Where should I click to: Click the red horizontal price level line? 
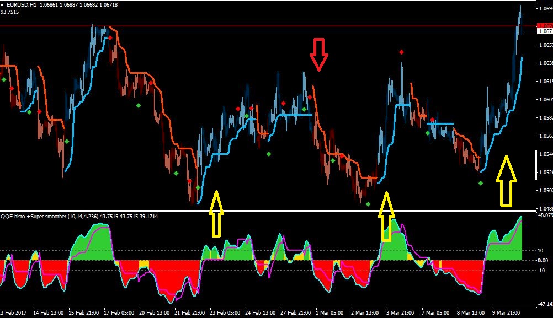[268, 26]
